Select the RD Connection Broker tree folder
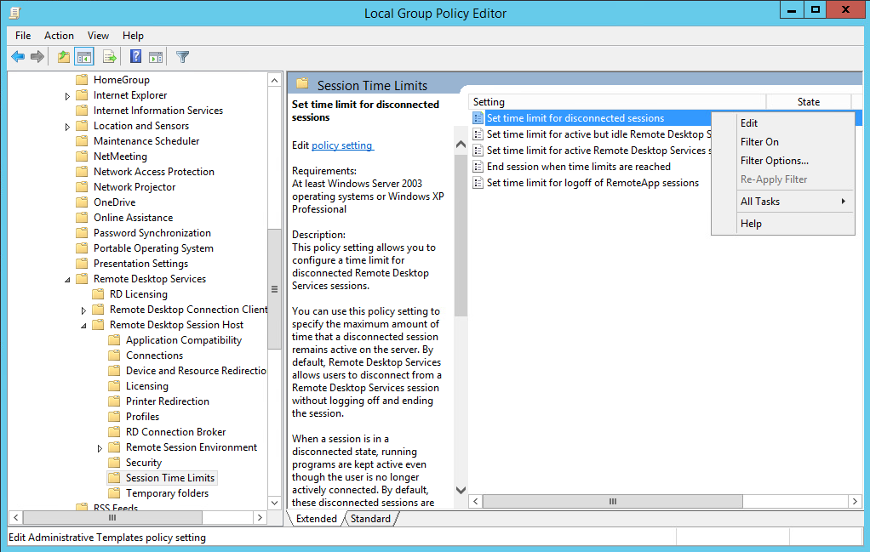 click(176, 432)
